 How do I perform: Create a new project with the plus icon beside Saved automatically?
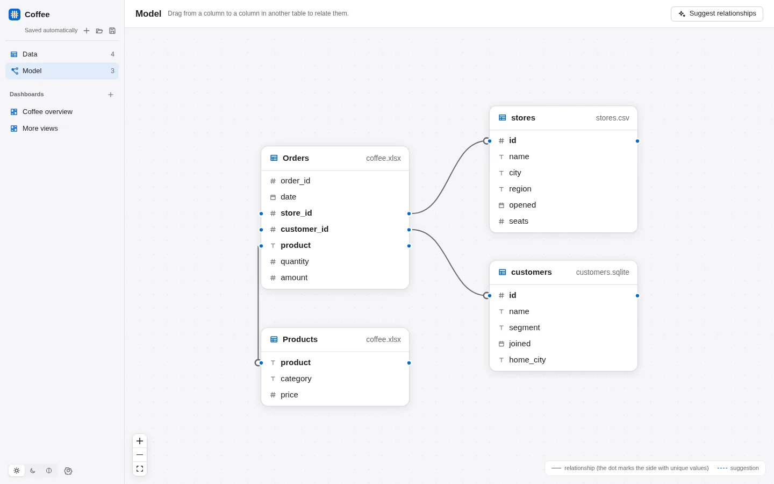pos(87,31)
